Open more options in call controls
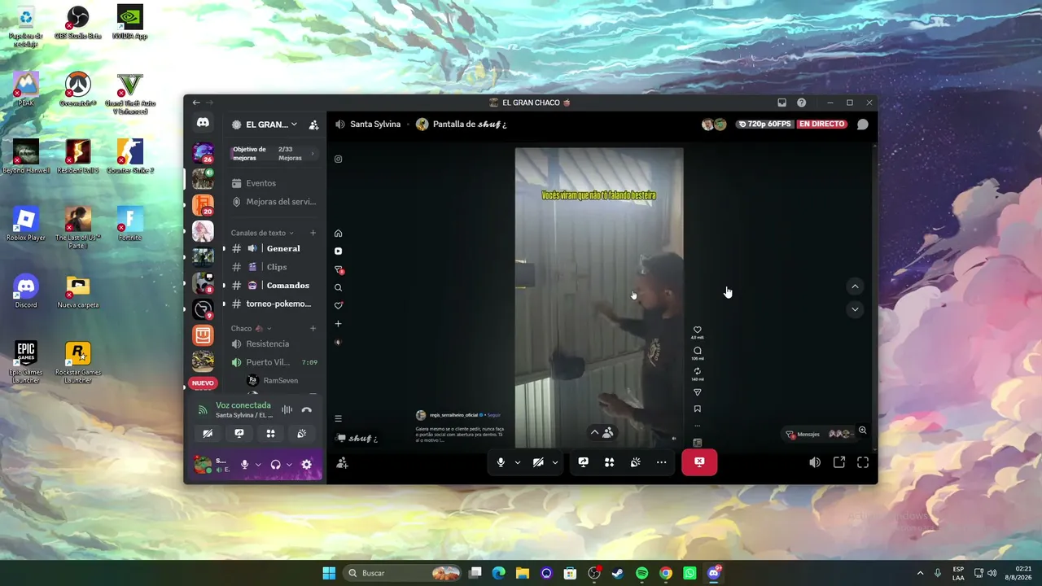Viewport: 1042px width, 586px height. click(x=661, y=462)
